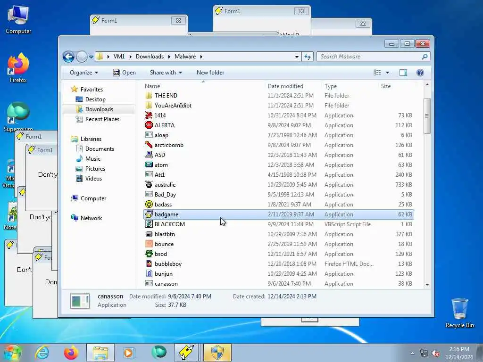
Task: Select the Downloads breadcrumb in address bar
Action: [150, 57]
